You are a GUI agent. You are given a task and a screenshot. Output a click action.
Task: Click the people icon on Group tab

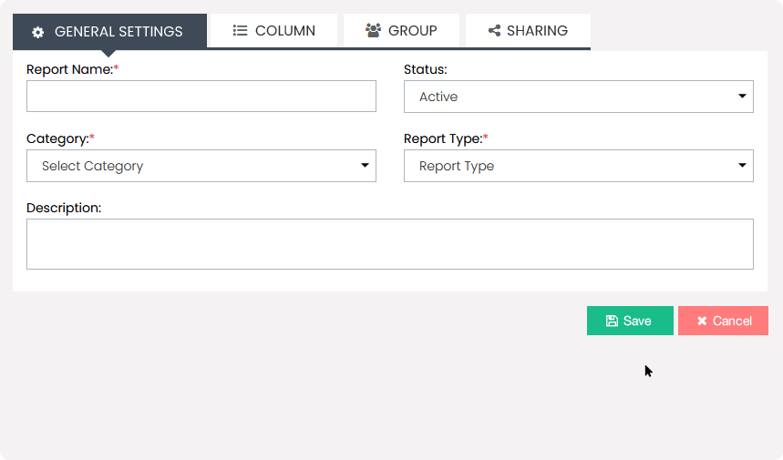(x=373, y=30)
